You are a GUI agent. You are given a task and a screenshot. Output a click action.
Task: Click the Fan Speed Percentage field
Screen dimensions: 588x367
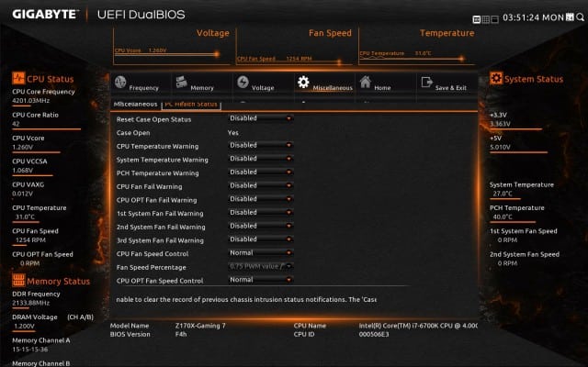pyautogui.click(x=261, y=266)
